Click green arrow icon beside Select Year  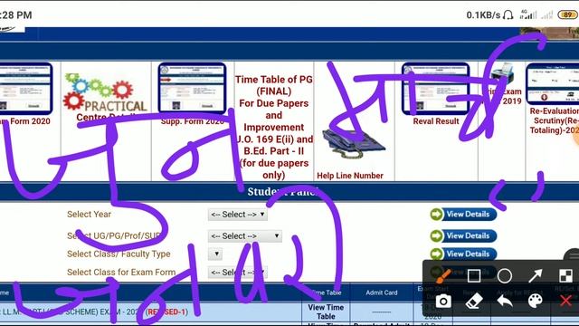click(x=436, y=214)
